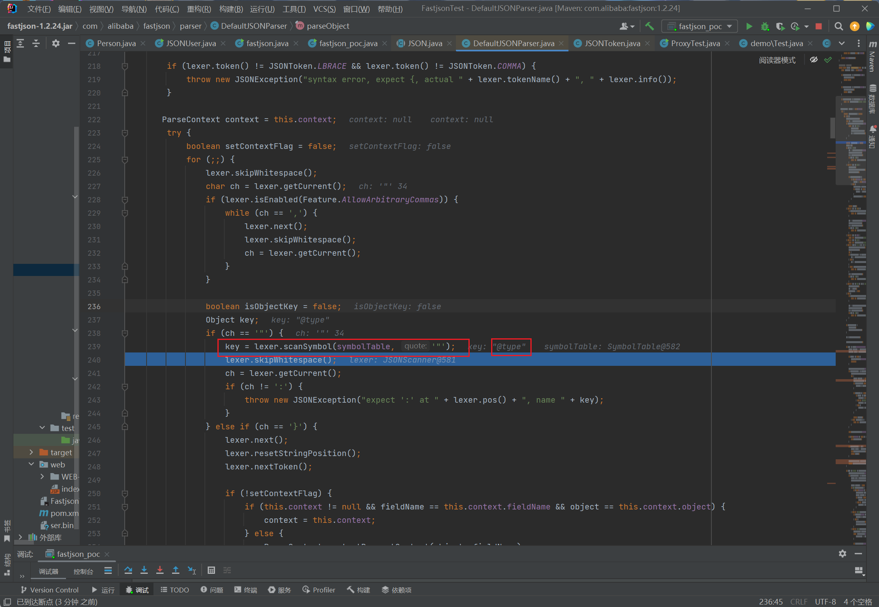Switch to JSONToken.java editor tab
Screen dimensions: 879x607
(x=612, y=43)
